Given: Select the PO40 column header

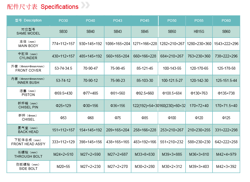Looking at the screenshot, I should [91, 21].
